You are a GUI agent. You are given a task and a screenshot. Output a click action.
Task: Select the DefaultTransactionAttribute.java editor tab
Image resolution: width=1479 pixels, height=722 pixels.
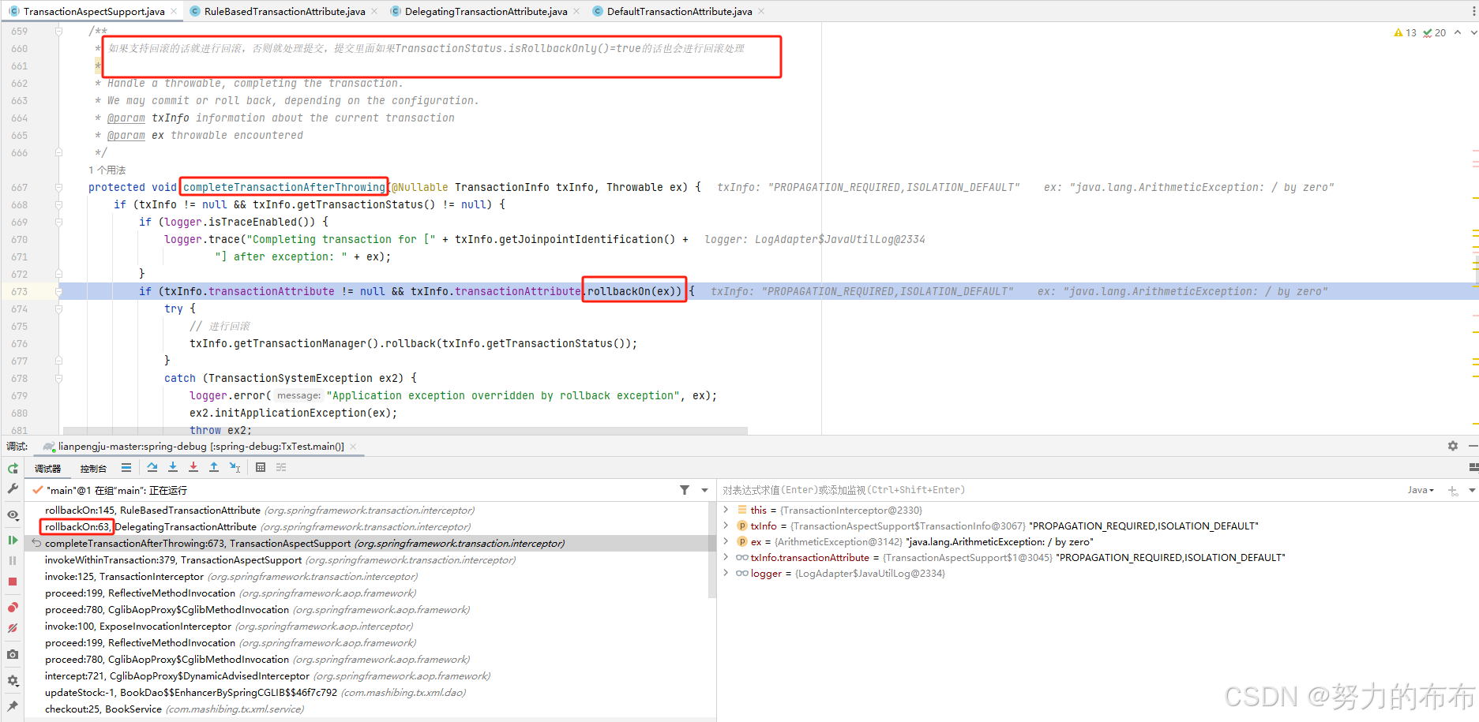[x=679, y=11]
